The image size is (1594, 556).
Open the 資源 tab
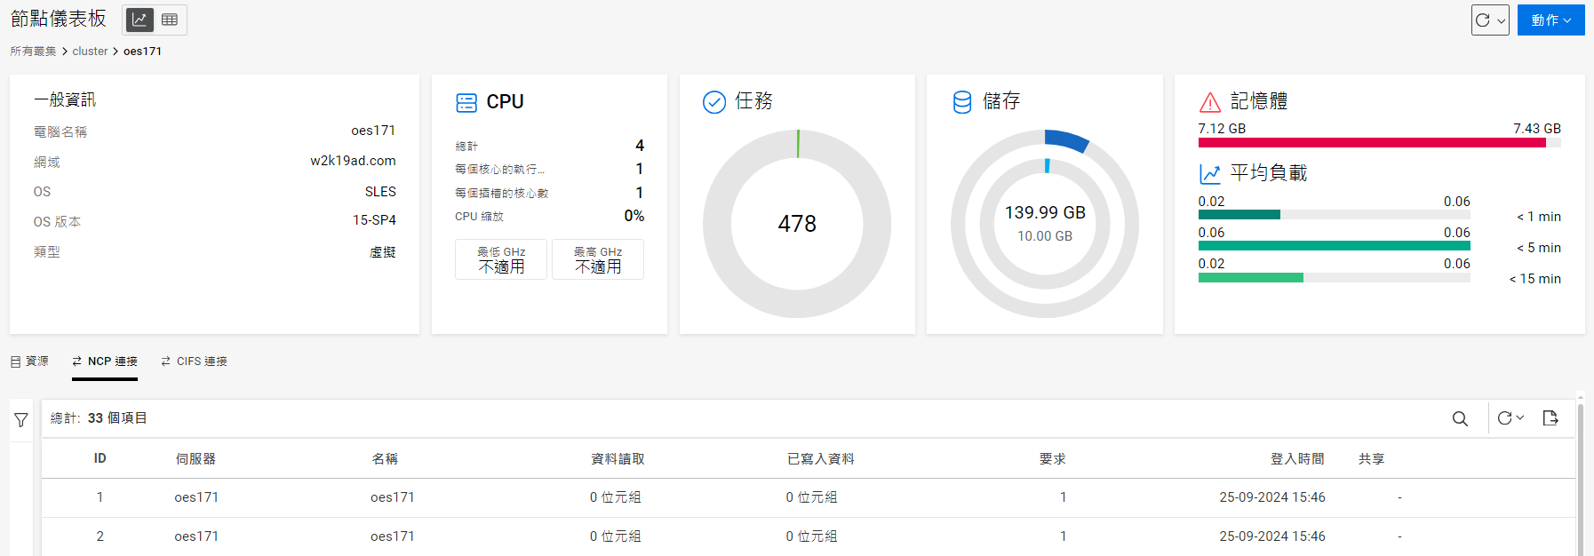(29, 361)
